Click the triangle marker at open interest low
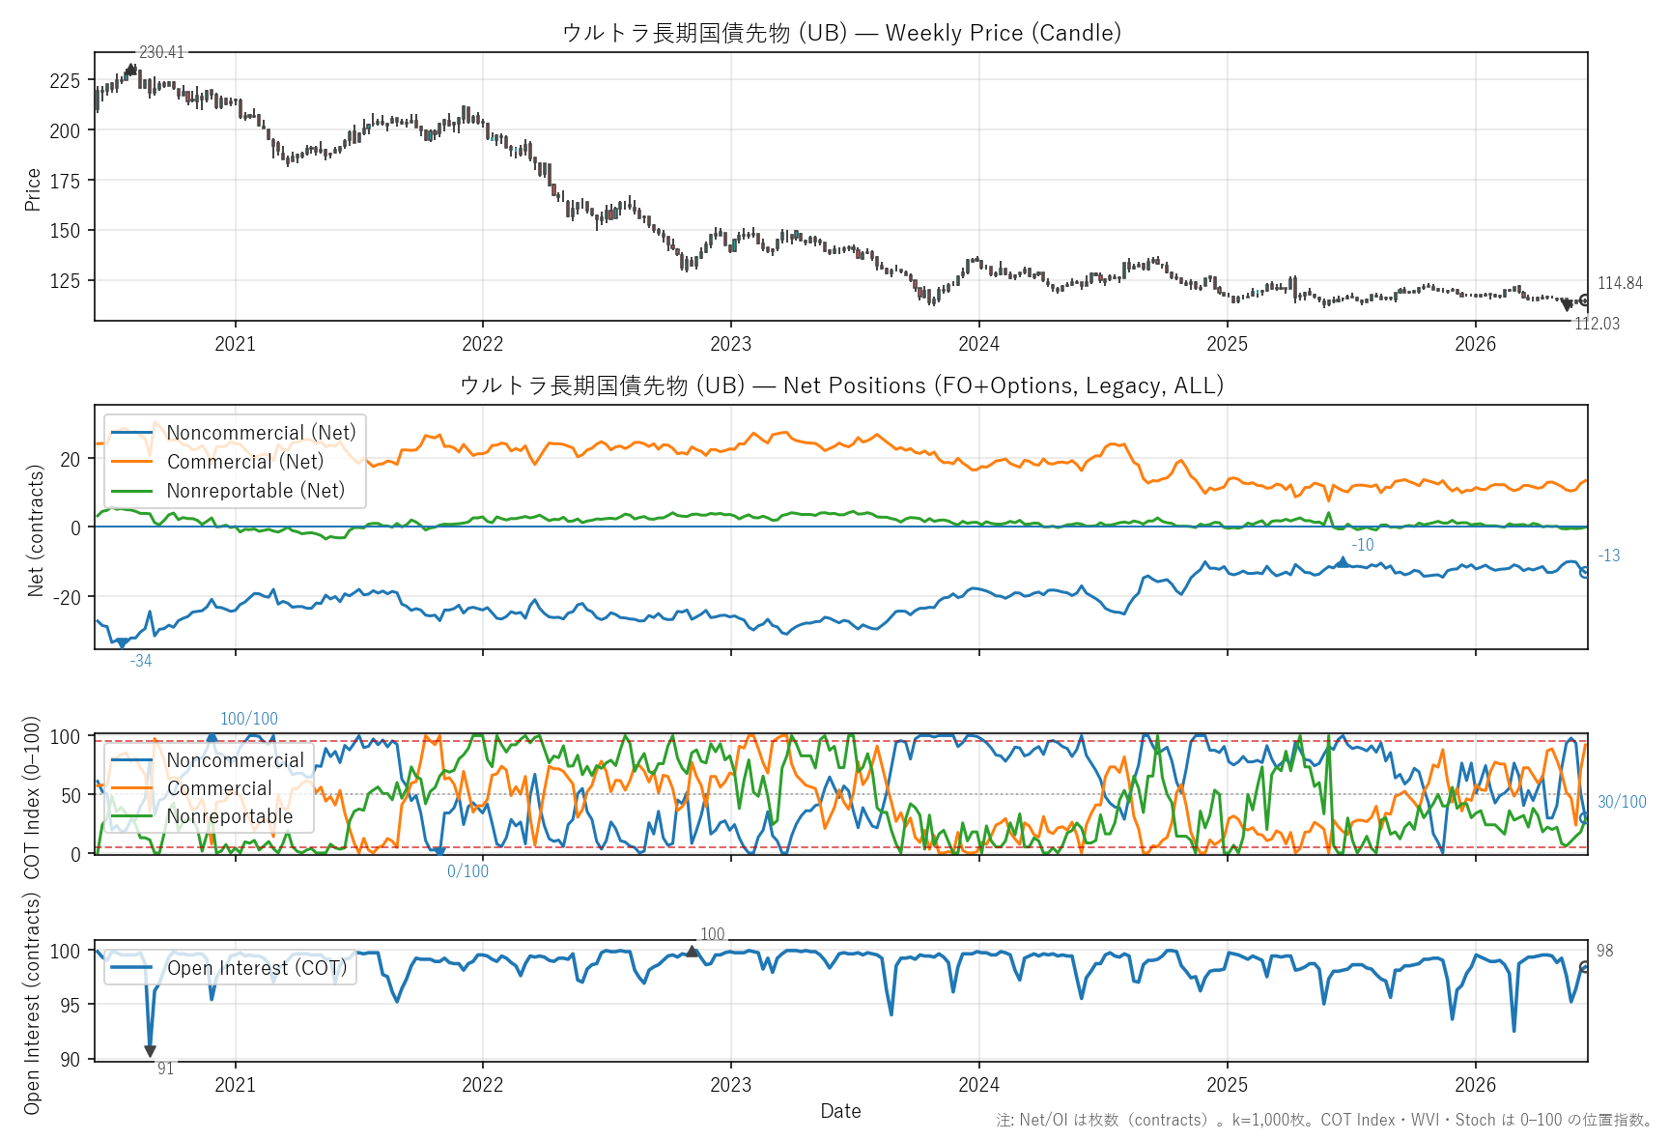The height and width of the screenshot is (1140, 1669). click(150, 1051)
